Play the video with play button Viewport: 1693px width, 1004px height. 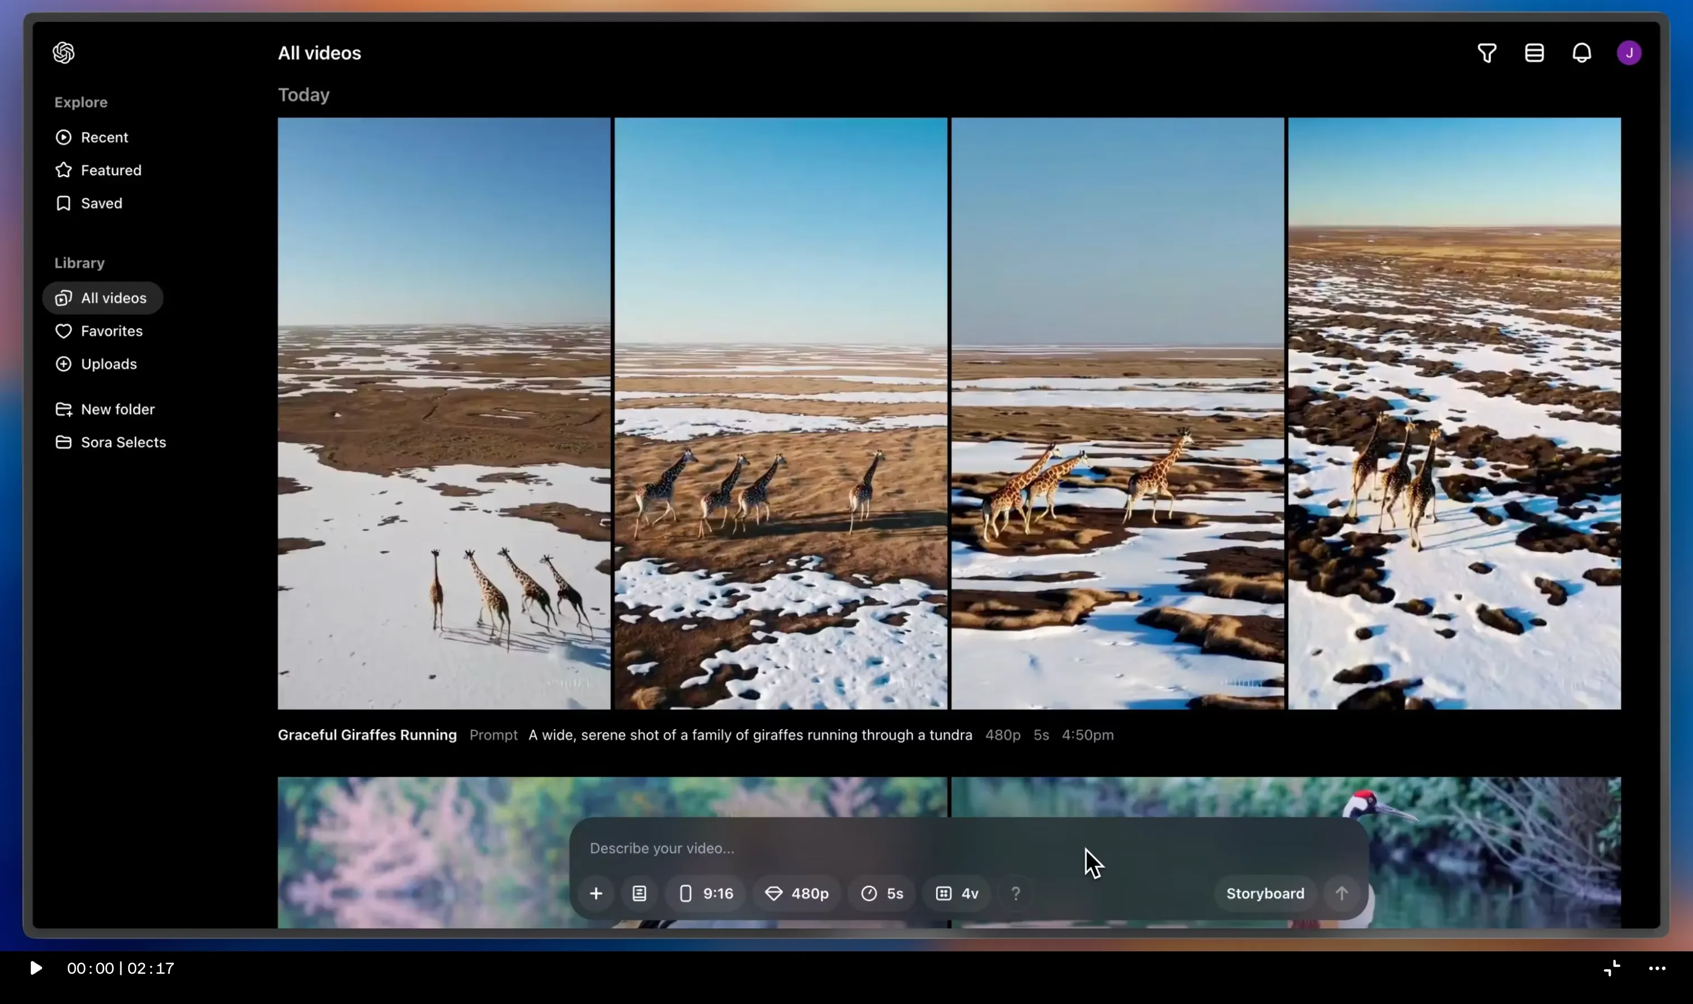pyautogui.click(x=36, y=968)
